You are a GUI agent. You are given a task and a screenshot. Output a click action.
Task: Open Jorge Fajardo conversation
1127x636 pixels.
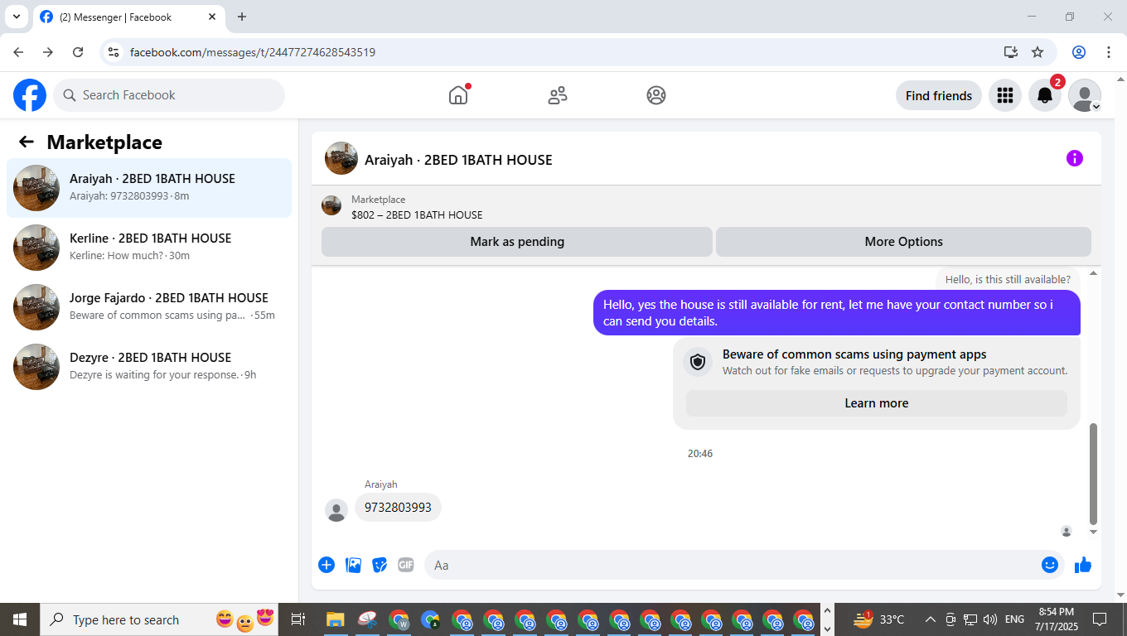click(149, 307)
